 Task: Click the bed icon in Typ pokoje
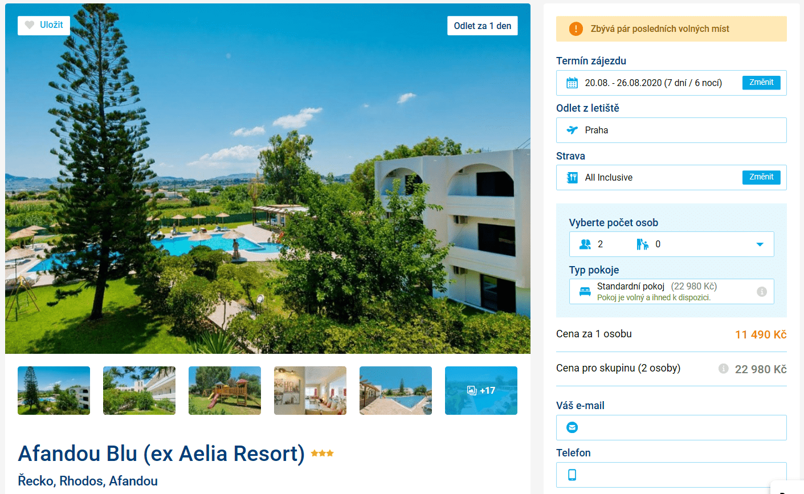click(585, 292)
